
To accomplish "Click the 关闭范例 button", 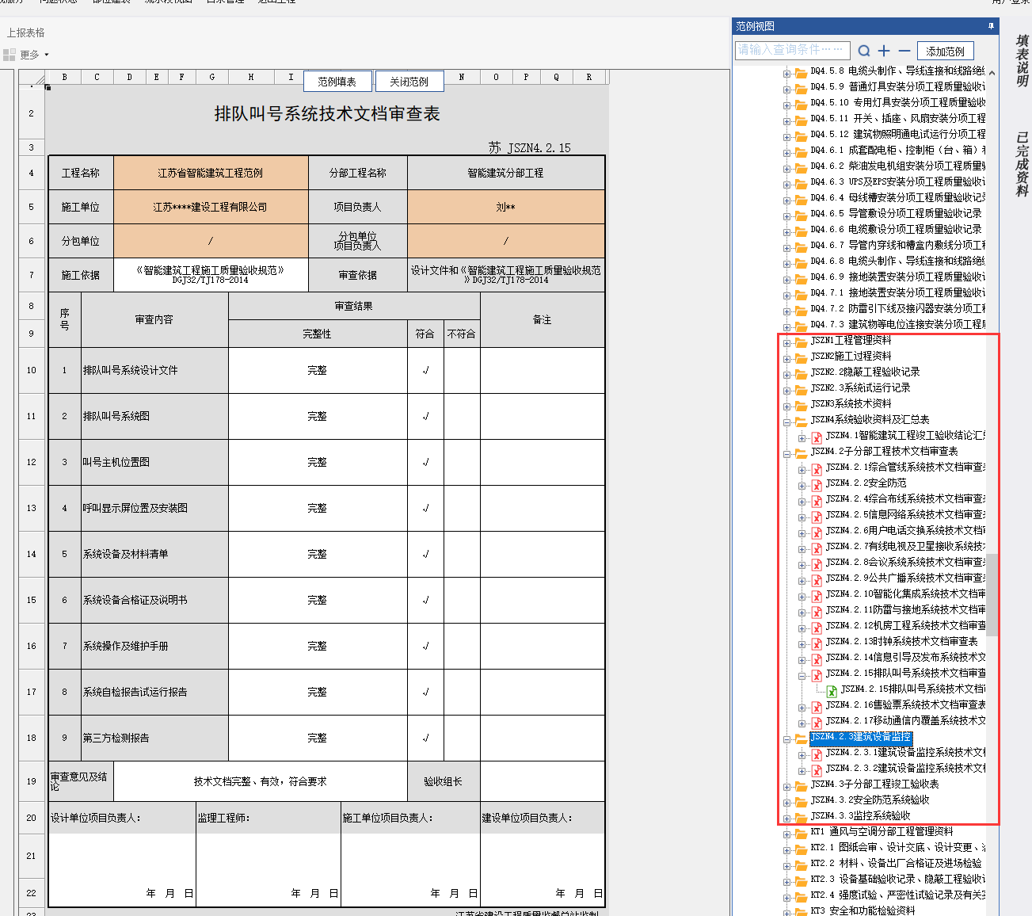I will point(409,82).
